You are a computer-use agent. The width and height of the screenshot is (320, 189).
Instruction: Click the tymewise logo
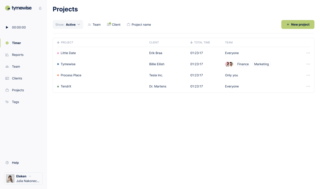(x=18, y=8)
